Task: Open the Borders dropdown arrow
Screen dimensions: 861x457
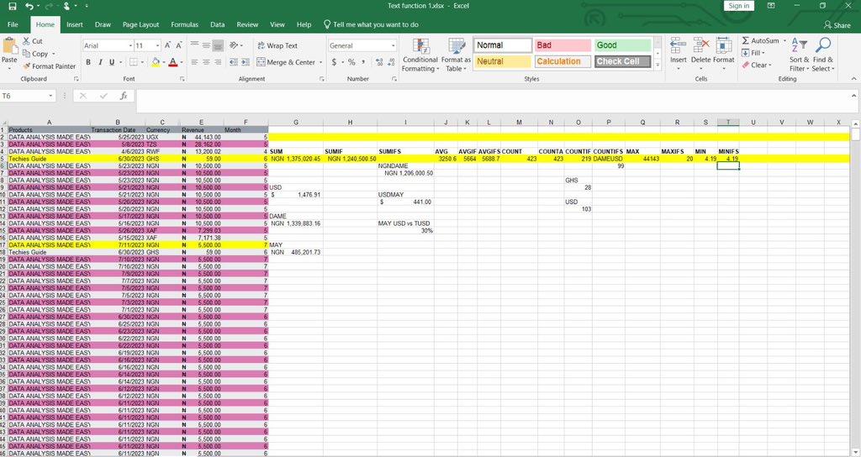Action: [143, 62]
